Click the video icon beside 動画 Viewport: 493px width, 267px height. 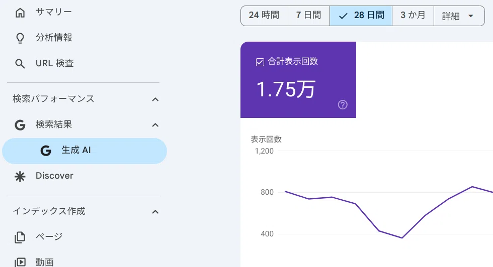click(20, 262)
